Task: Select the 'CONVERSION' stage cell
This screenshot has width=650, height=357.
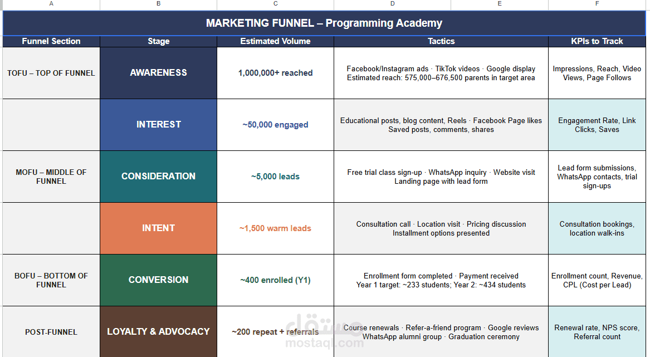Action: (x=158, y=280)
